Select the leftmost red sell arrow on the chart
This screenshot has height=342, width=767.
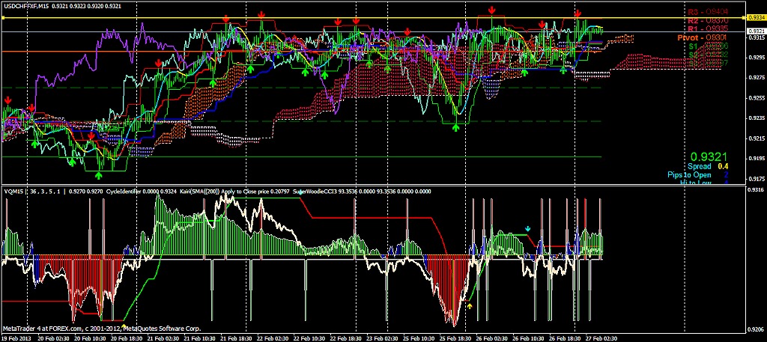click(x=7, y=100)
